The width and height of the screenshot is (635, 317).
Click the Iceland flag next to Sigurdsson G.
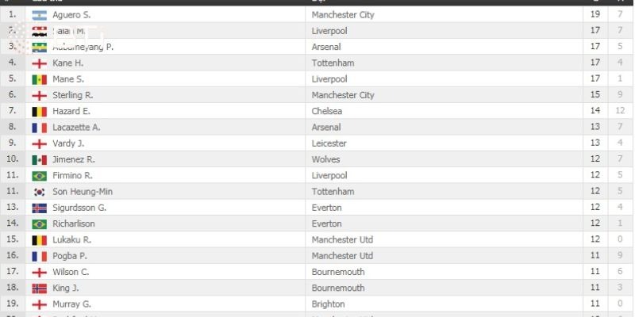pyautogui.click(x=39, y=208)
